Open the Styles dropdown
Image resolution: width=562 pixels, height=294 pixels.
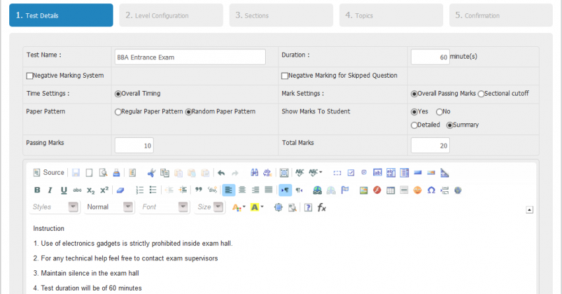(54, 207)
